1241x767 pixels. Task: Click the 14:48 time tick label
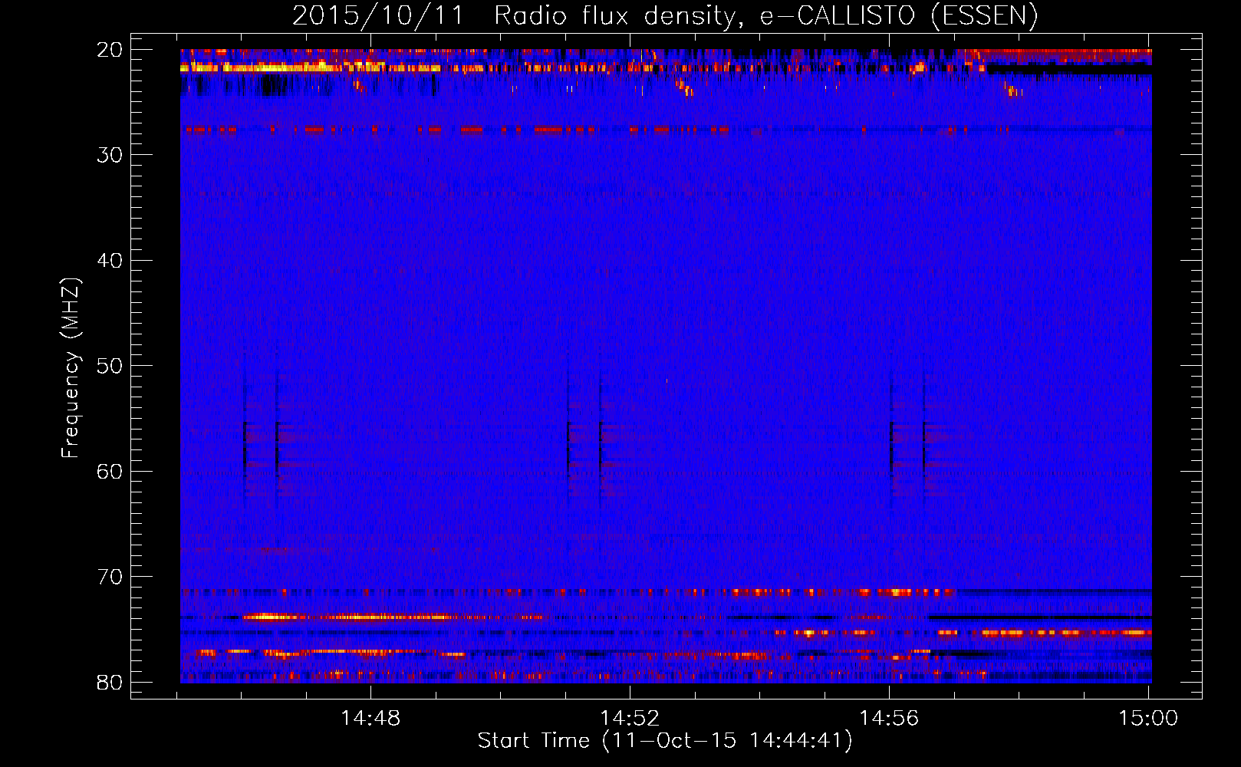coord(370,719)
